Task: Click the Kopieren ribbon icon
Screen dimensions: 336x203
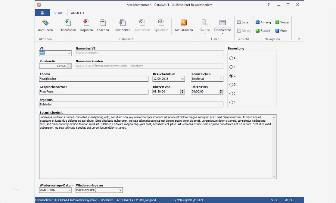Action: 87,23
